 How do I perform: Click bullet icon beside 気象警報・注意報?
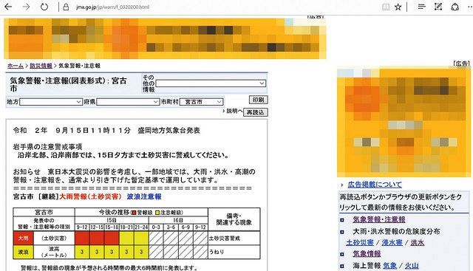click(342, 220)
